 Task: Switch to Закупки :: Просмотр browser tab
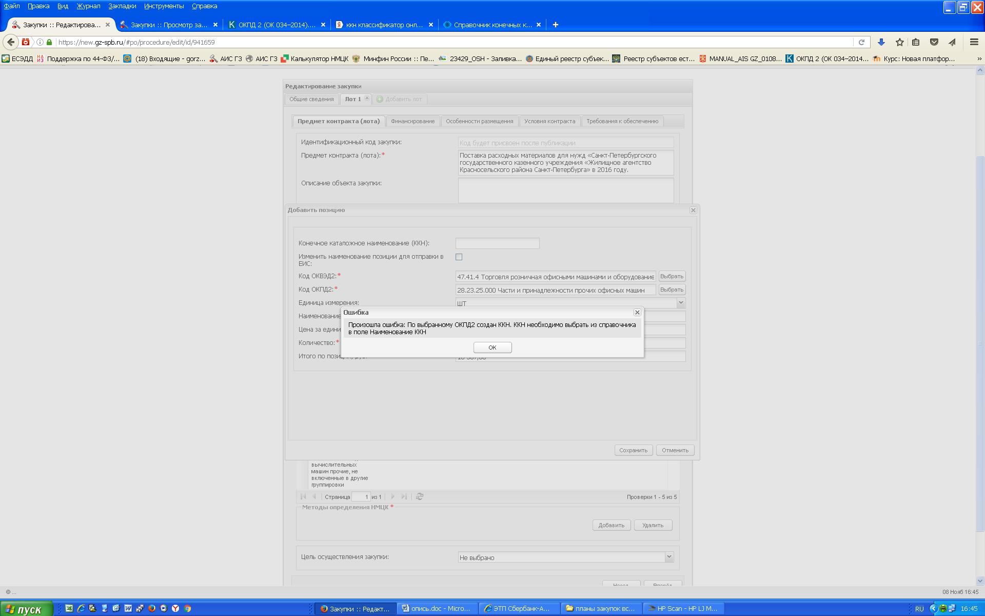(x=169, y=25)
